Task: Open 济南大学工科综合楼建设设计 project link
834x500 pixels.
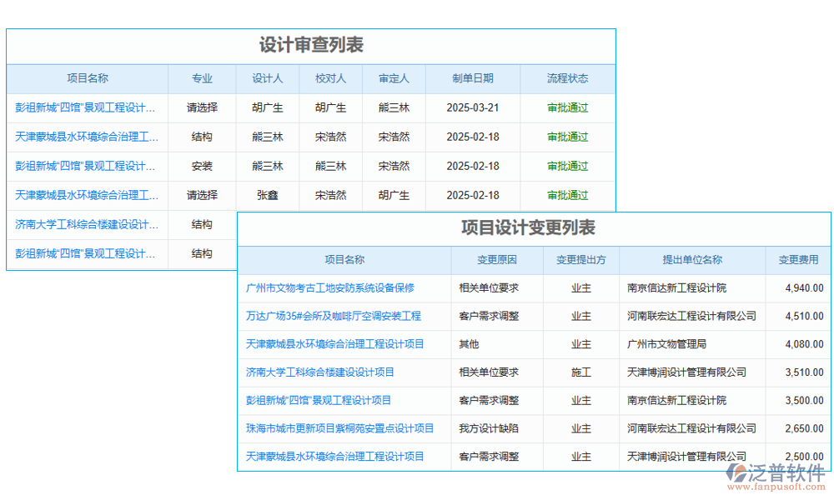Action: (87, 224)
